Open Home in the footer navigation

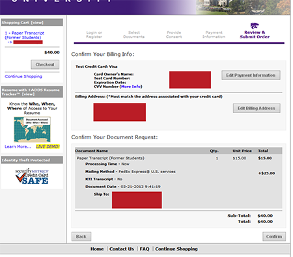pyautogui.click(x=97, y=249)
